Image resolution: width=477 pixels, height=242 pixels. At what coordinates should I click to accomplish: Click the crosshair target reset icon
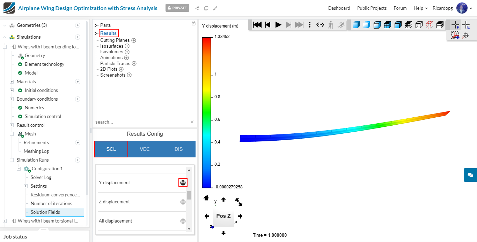pos(465,35)
